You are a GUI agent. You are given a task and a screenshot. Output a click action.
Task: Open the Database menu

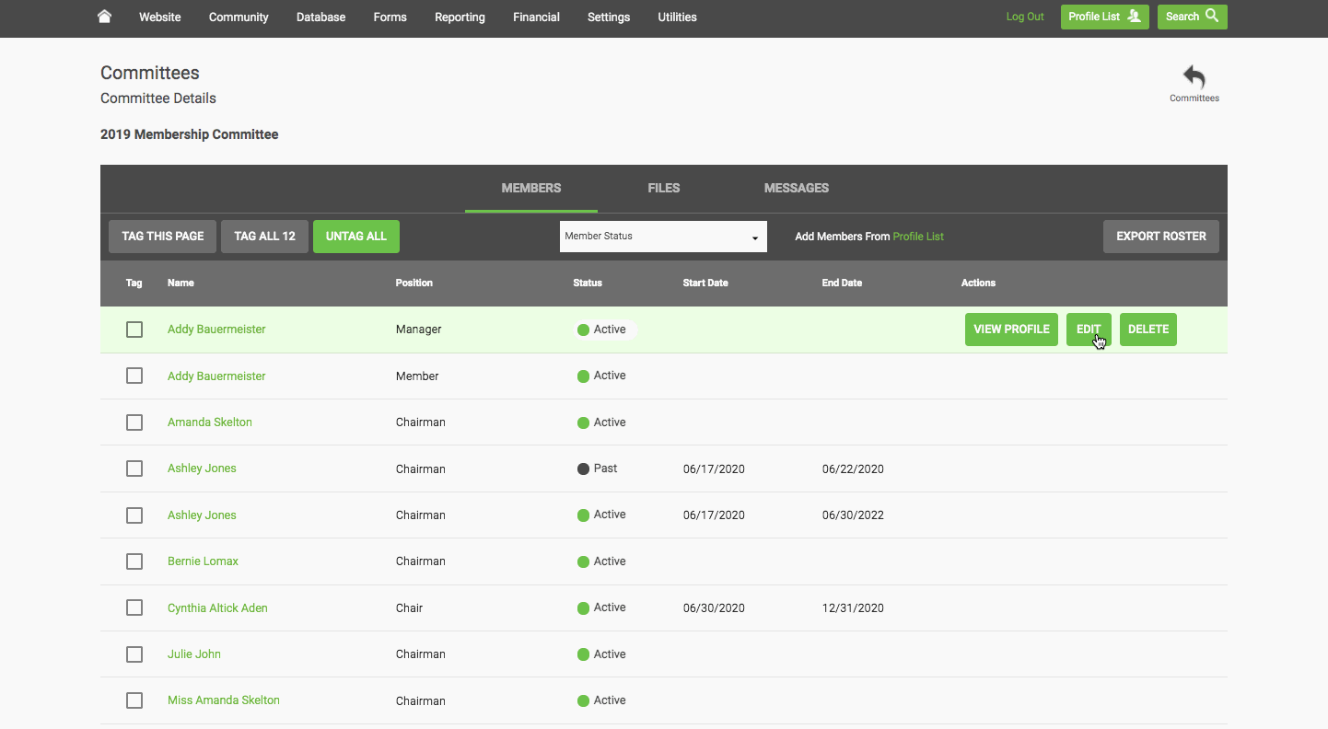pos(321,17)
